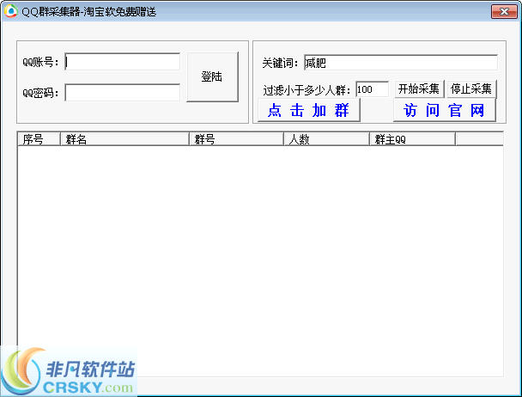Start collection with 开始采集 button
The height and width of the screenshot is (397, 522).
click(419, 89)
